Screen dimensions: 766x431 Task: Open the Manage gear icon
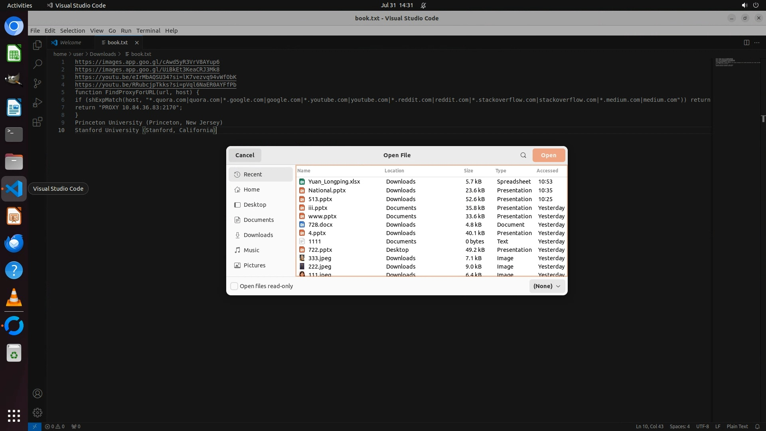(38, 412)
